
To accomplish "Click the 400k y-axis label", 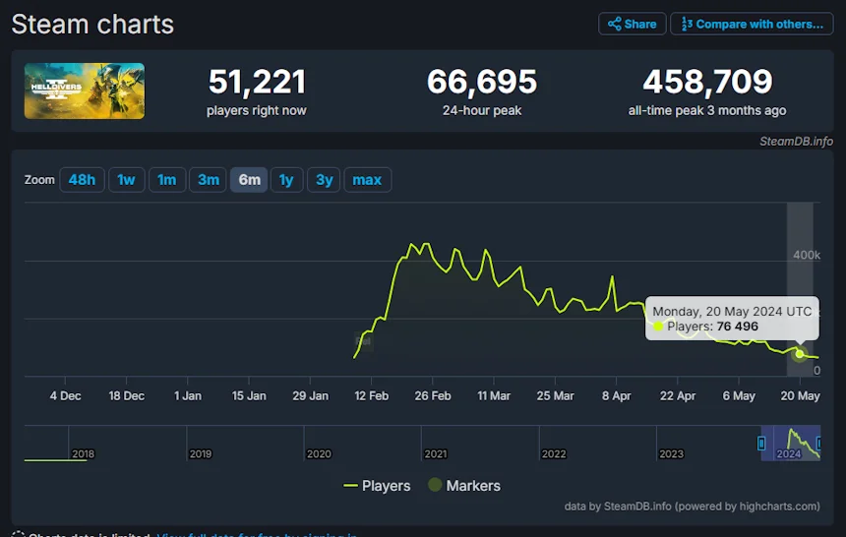I will pyautogui.click(x=807, y=255).
